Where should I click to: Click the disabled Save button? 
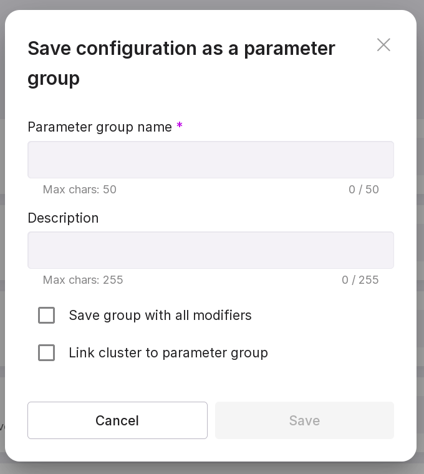(x=304, y=420)
